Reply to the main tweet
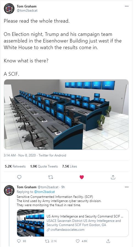Screen dimensions: 134x247 pos(19,177)
